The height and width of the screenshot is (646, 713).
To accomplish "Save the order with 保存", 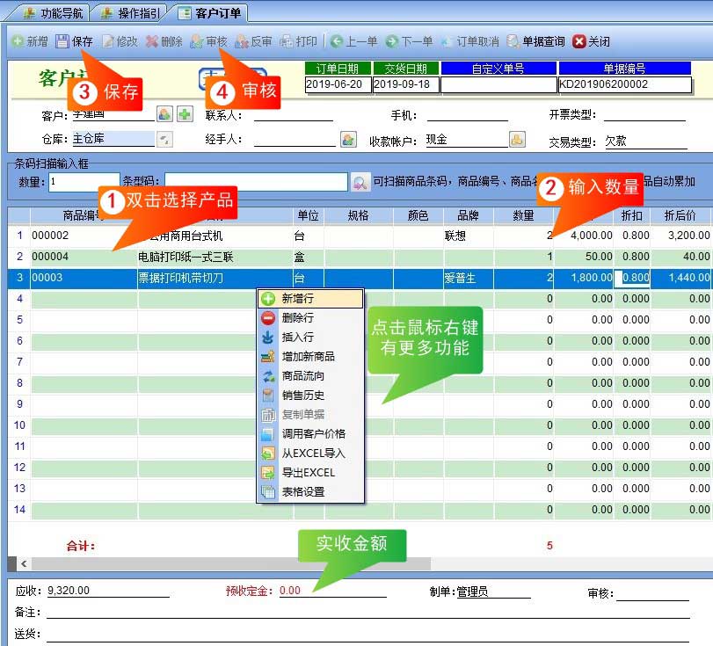I will point(74,41).
